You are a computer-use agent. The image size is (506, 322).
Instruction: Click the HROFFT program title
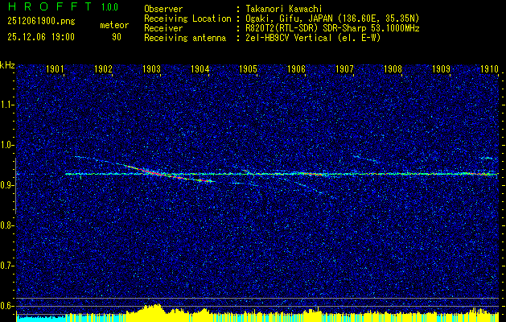pos(51,6)
